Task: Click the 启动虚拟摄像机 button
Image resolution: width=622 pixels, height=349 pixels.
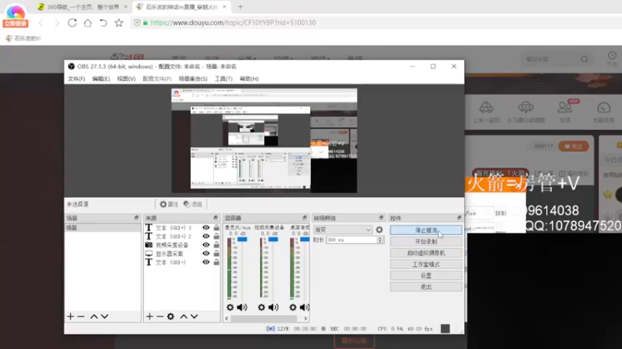Action: (426, 253)
